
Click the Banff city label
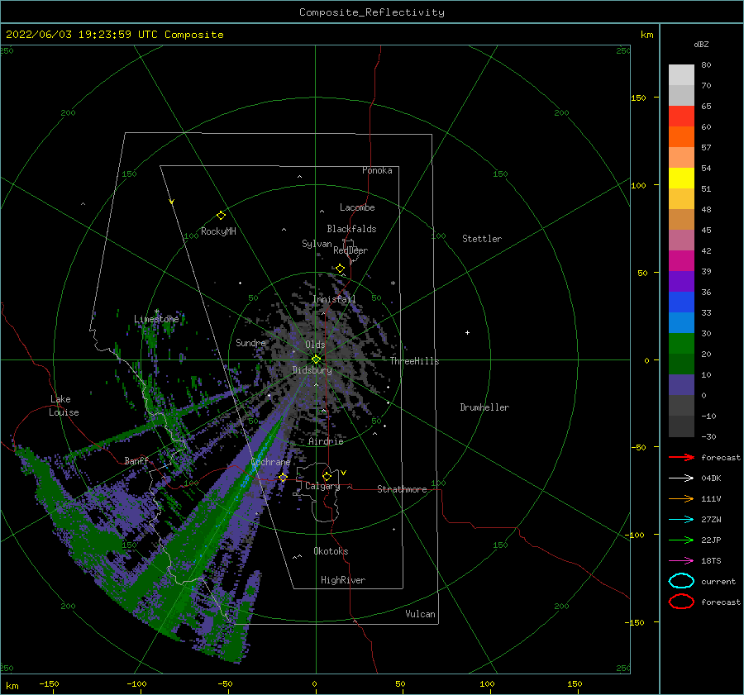pyautogui.click(x=136, y=461)
